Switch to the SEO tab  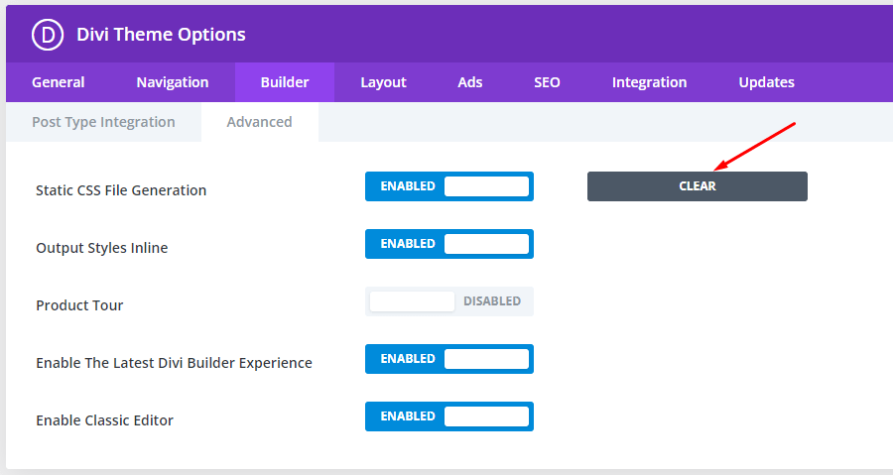[x=547, y=82]
